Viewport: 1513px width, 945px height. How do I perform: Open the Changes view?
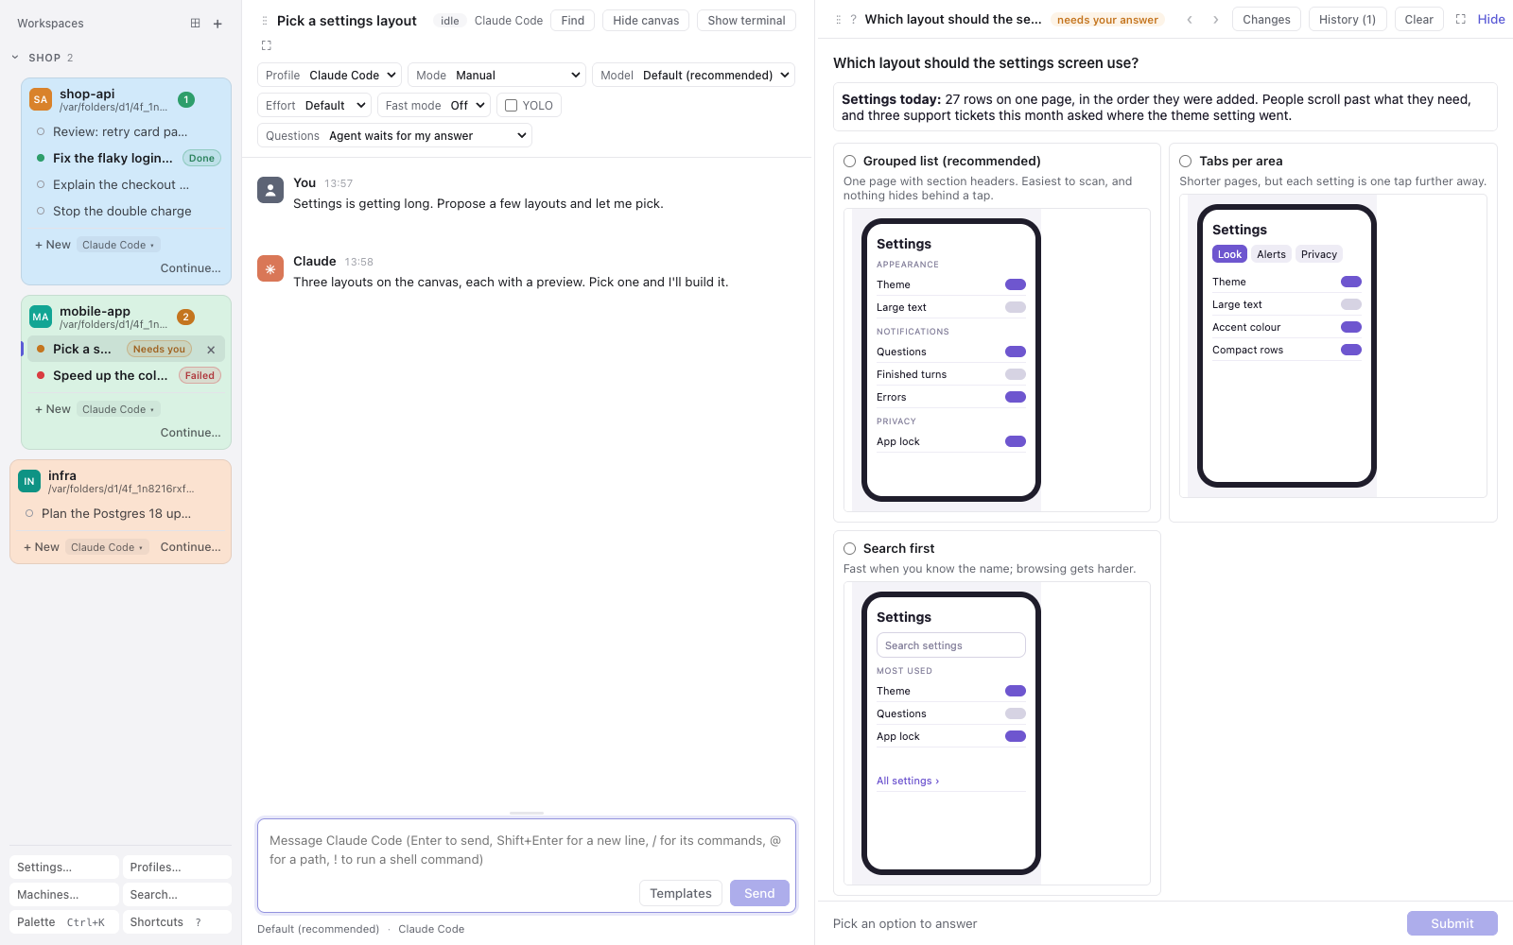coord(1266,20)
